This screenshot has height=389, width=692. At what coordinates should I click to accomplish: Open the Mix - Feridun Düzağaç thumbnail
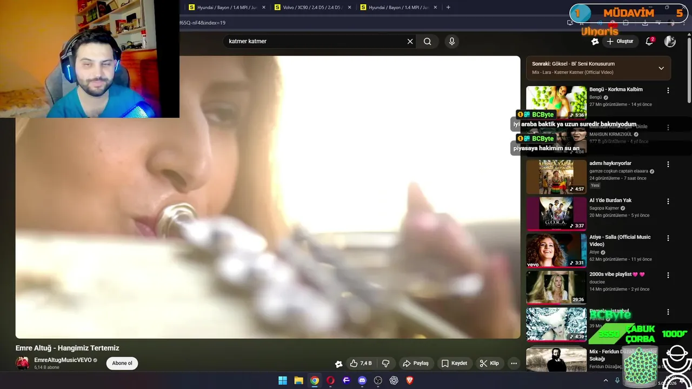(x=556, y=359)
